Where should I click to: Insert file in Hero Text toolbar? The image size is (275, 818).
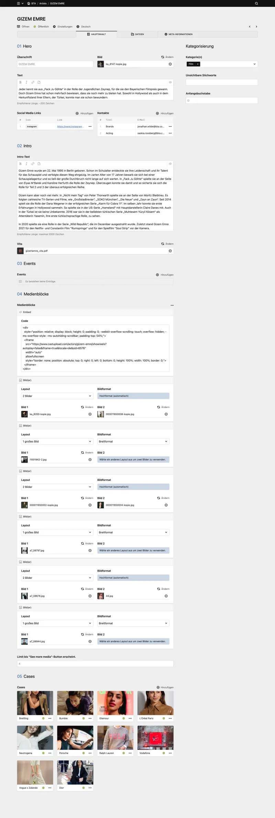(39, 82)
